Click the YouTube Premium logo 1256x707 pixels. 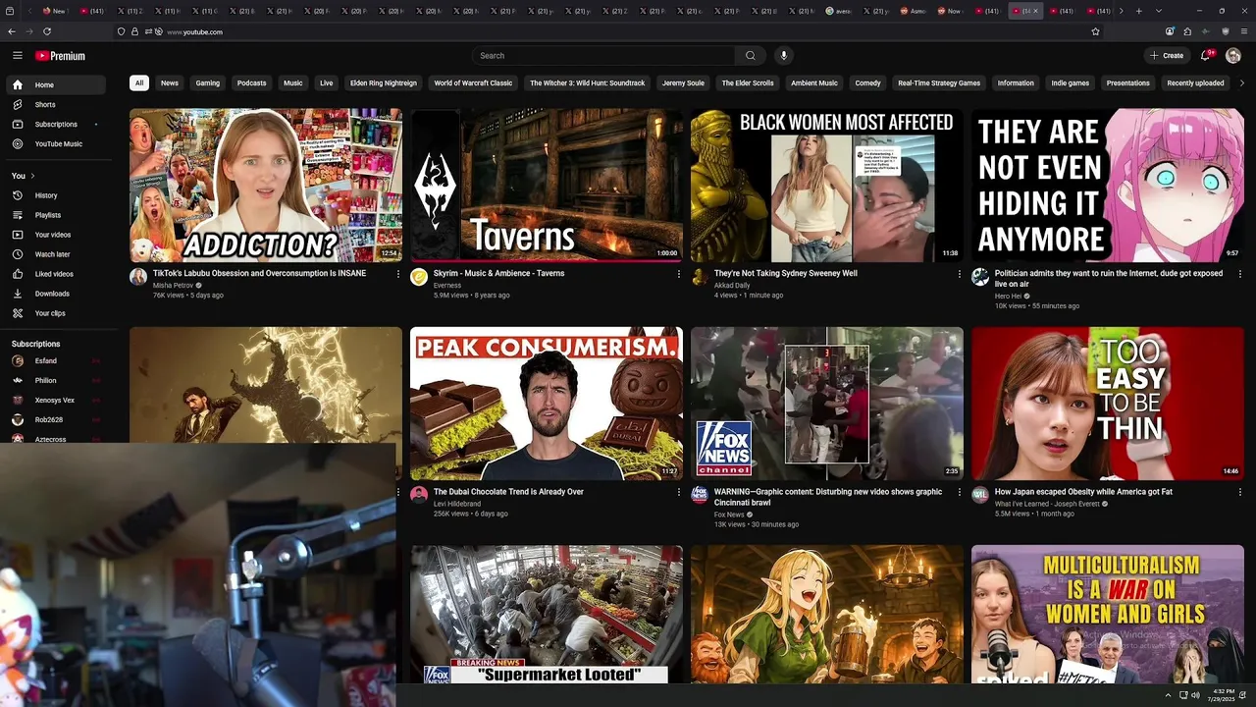[60, 56]
